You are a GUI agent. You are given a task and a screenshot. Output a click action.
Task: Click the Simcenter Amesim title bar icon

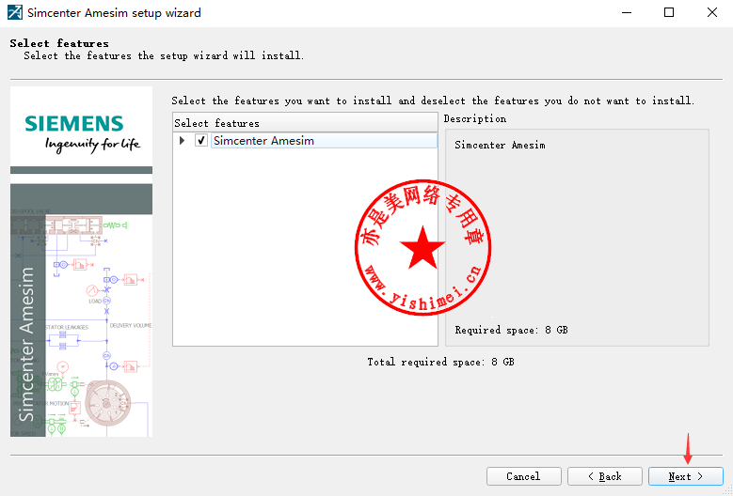14,12
